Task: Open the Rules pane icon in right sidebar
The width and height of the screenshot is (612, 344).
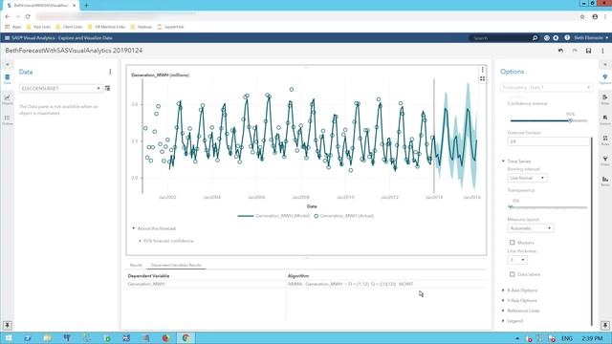Action: click(605, 140)
